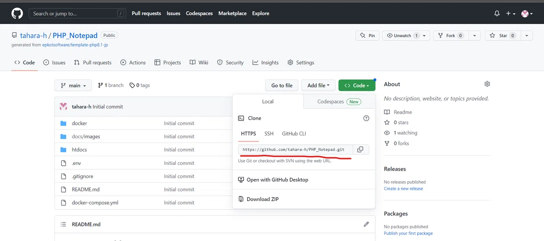The width and height of the screenshot is (544, 241).
Task: Open the Wiki tab
Action: pos(199,63)
